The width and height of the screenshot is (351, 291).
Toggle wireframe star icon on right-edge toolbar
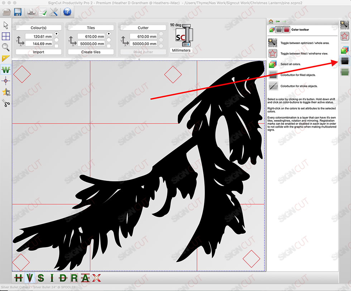pyautogui.click(x=345, y=36)
